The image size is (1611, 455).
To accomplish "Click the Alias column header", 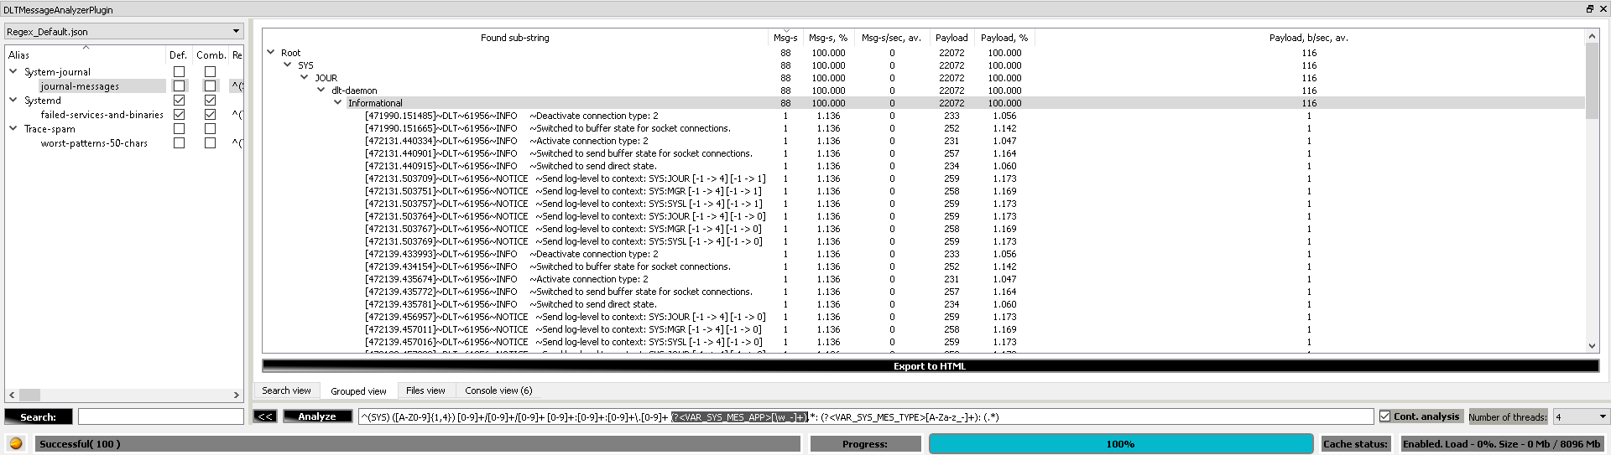I will click(x=86, y=55).
